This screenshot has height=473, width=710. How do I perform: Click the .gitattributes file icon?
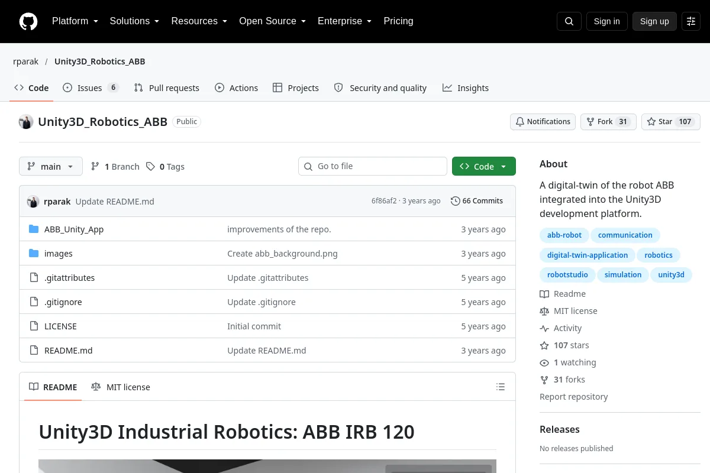click(34, 278)
